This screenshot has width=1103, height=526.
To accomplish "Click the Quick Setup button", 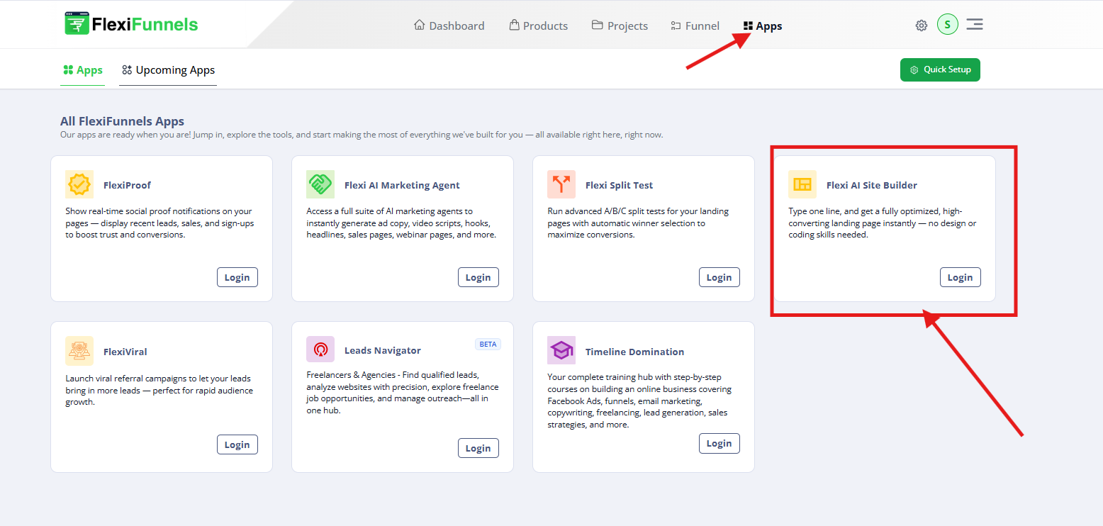I will [x=940, y=70].
